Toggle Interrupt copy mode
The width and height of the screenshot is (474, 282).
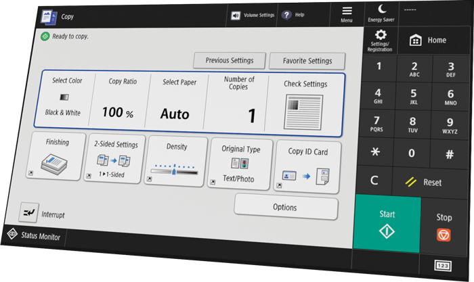coord(45,213)
